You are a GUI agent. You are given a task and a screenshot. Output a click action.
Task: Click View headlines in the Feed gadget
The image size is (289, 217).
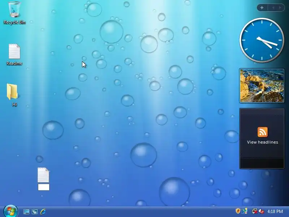click(x=263, y=142)
